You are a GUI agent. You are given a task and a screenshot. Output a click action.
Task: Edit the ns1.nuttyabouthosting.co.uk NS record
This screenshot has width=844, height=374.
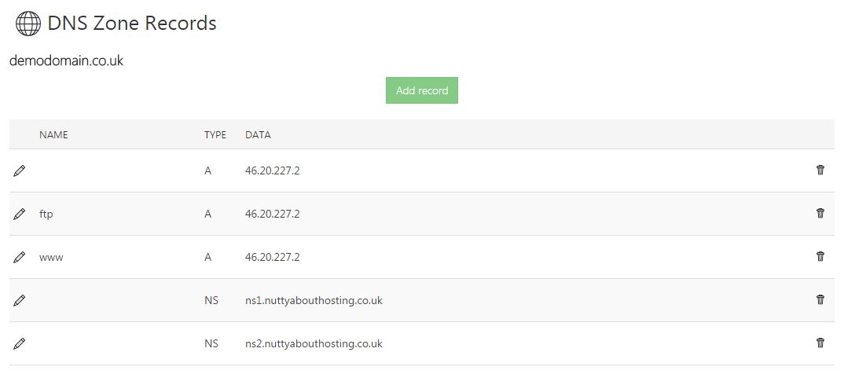pyautogui.click(x=20, y=300)
